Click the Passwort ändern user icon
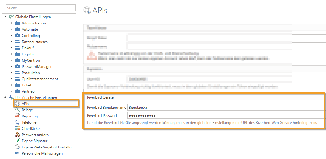326x159 pixels. (17, 135)
